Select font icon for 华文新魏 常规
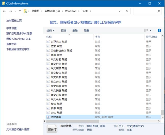The width and height of the screenshot is (165, 135). coord(48,91)
